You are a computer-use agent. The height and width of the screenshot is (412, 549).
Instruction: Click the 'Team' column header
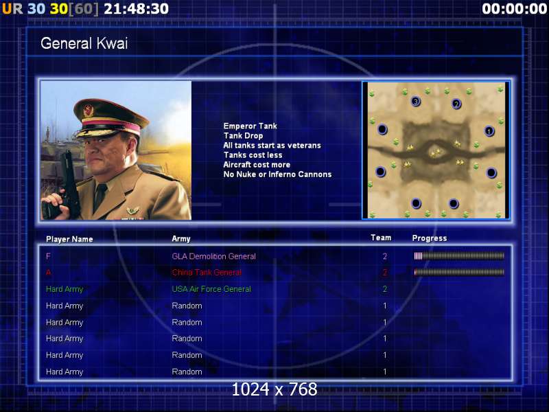(381, 238)
